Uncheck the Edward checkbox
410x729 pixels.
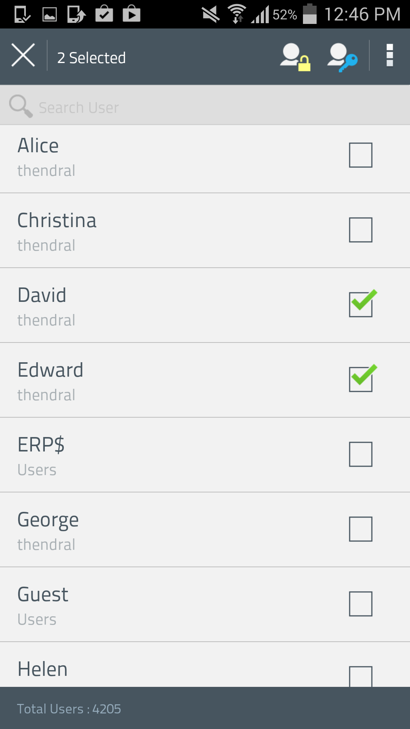[x=362, y=378]
